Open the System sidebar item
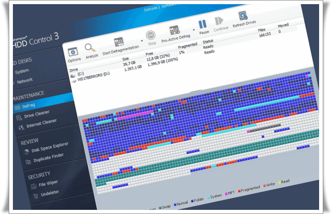Screen dimensions: 332x214 tap(22, 71)
